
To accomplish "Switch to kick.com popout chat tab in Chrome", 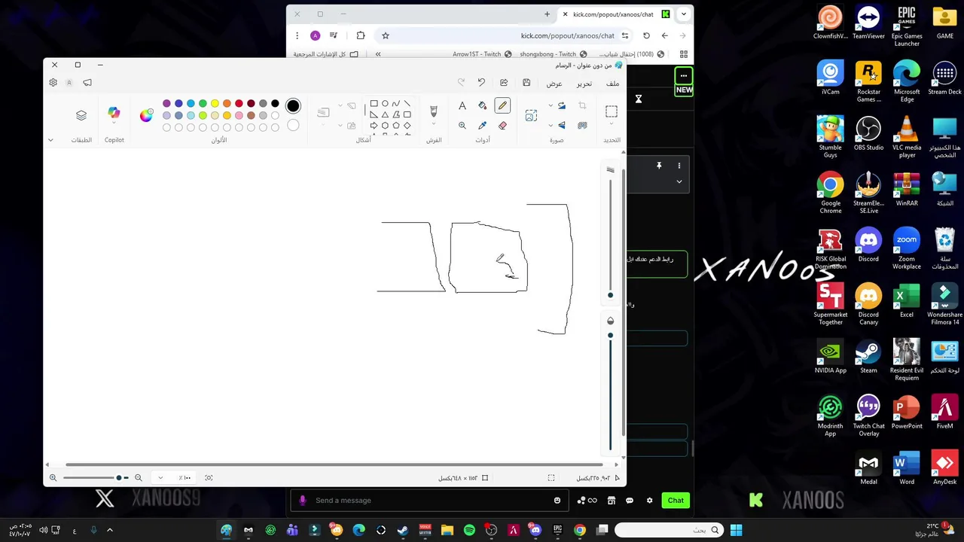I will (616, 14).
